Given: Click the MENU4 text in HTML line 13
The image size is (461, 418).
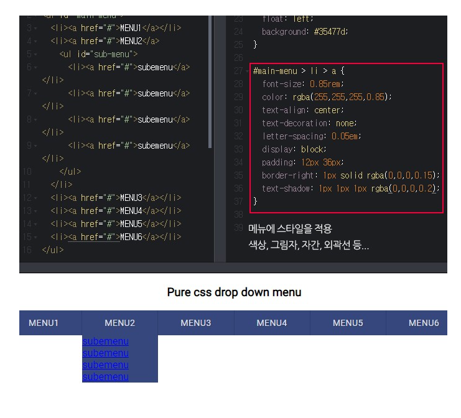Looking at the screenshot, I should click(x=131, y=210).
